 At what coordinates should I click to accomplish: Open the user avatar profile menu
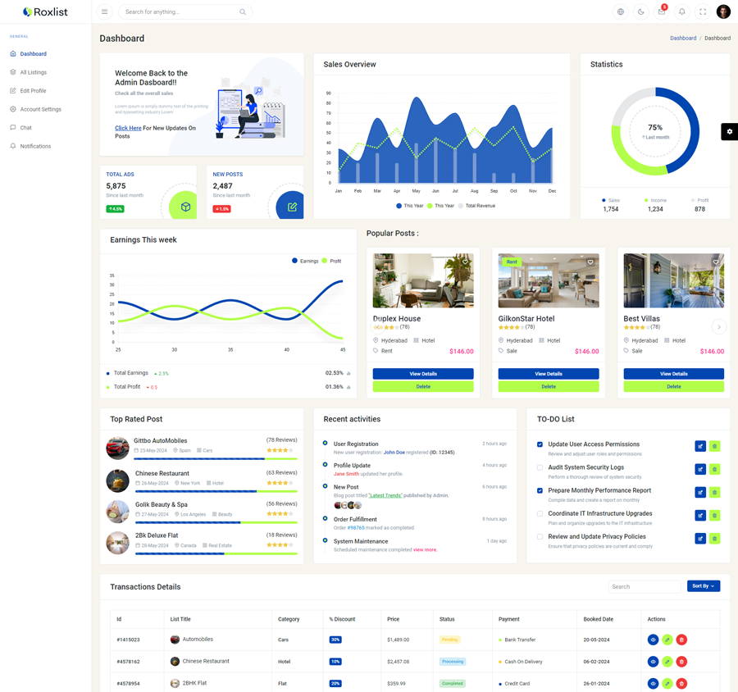722,12
